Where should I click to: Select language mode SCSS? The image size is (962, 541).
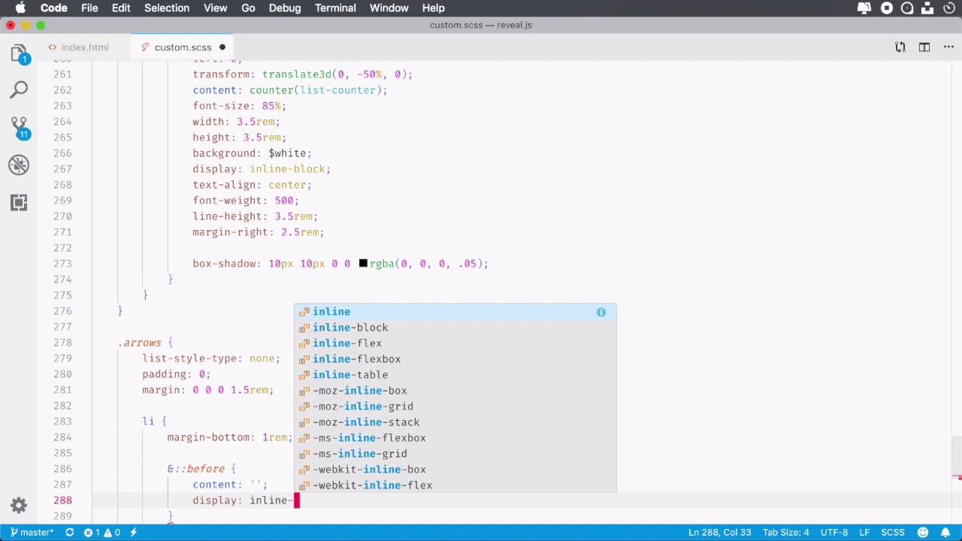tap(893, 532)
